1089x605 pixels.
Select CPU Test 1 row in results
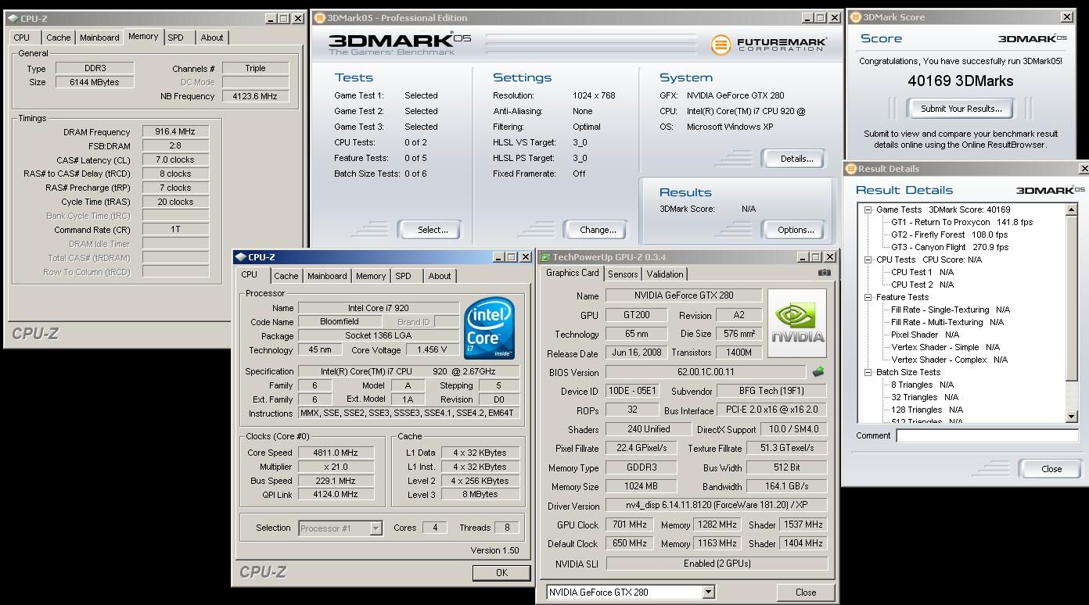point(922,272)
